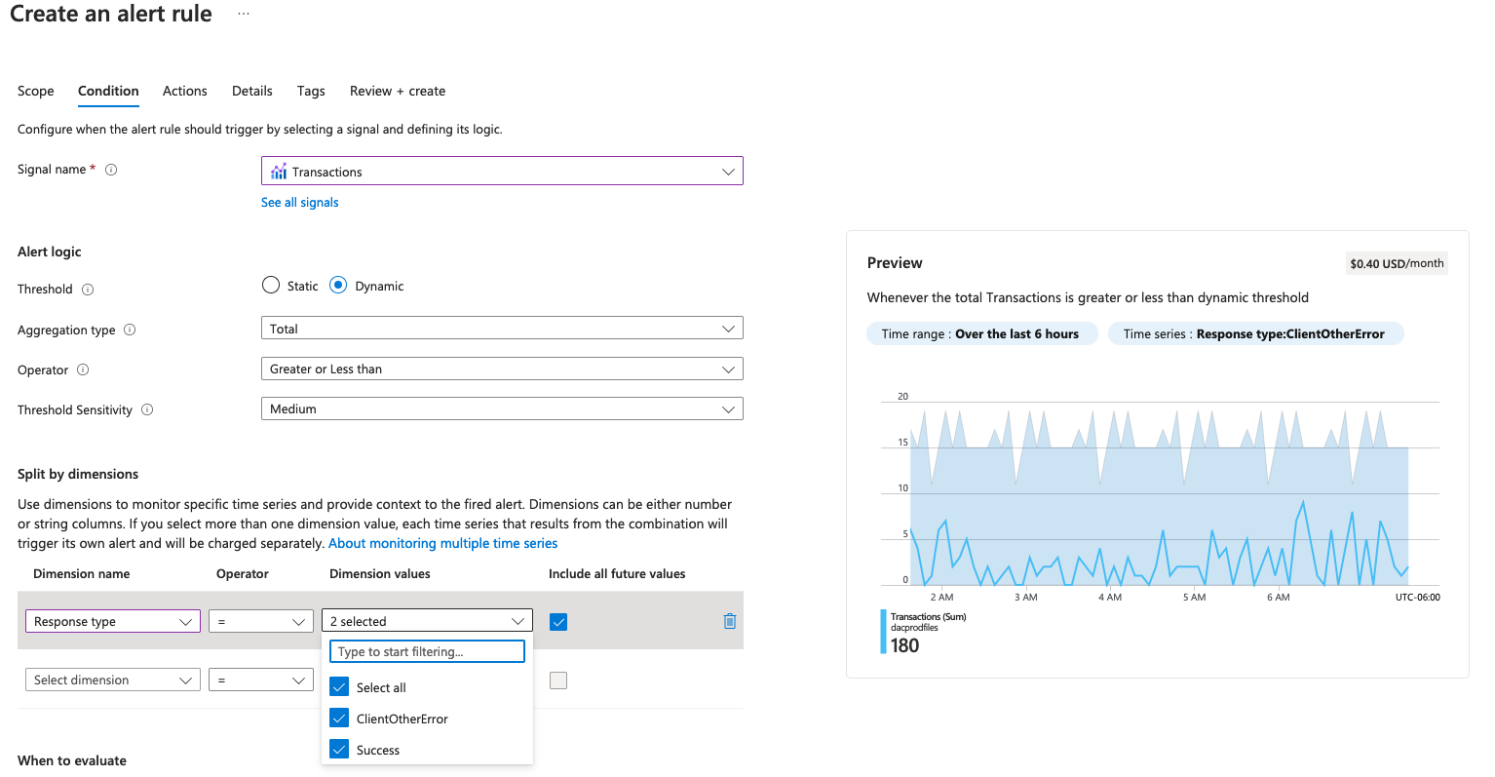Screen dimensions: 1495x777
Task: Click the When to evaluate heading
Action: click(x=72, y=760)
